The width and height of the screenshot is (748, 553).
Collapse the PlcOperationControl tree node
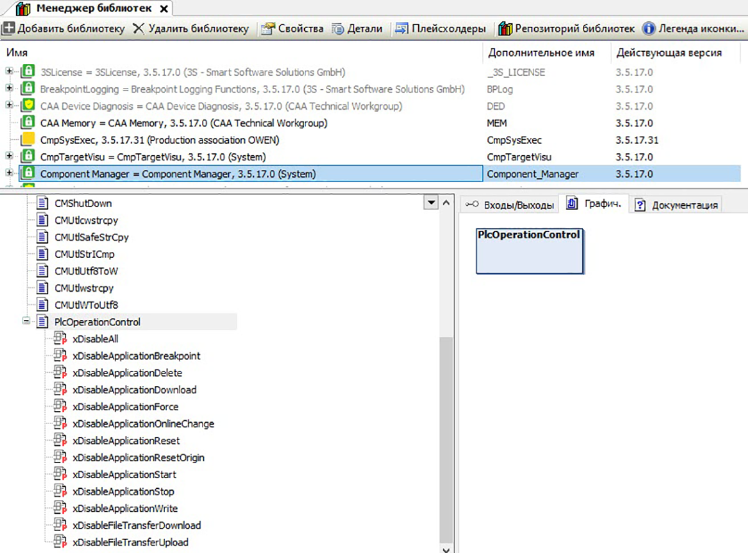[x=27, y=322]
